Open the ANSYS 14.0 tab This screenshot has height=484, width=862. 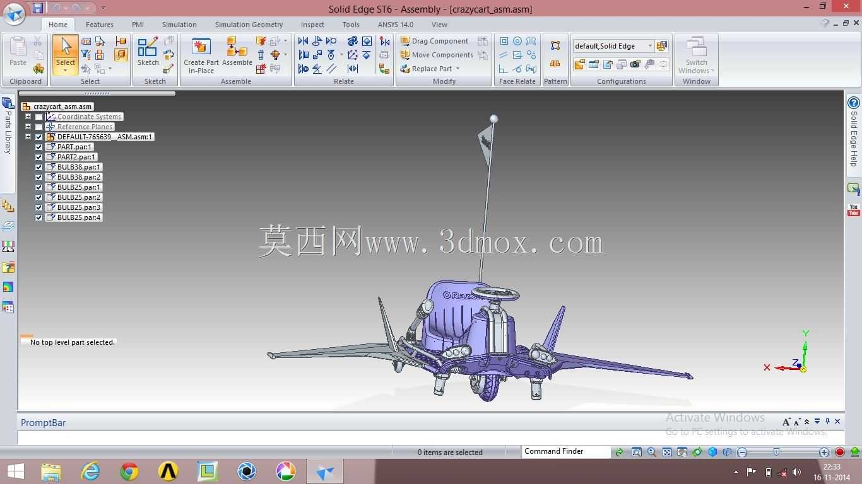396,25
